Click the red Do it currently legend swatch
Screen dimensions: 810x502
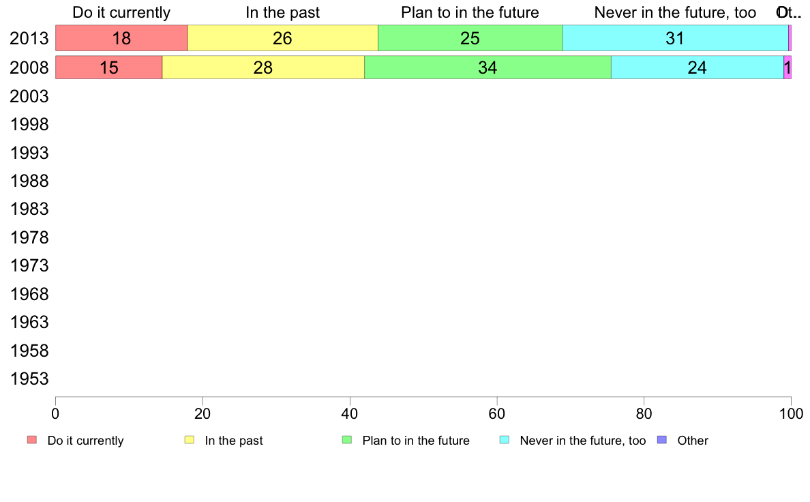32,440
